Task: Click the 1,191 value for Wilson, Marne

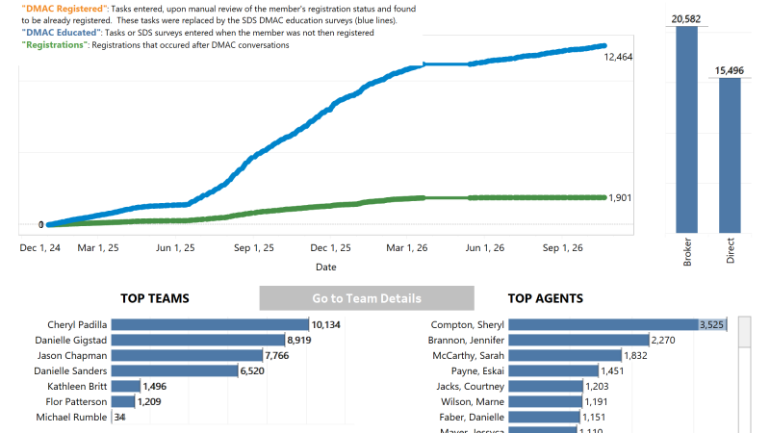Action: coord(596,401)
